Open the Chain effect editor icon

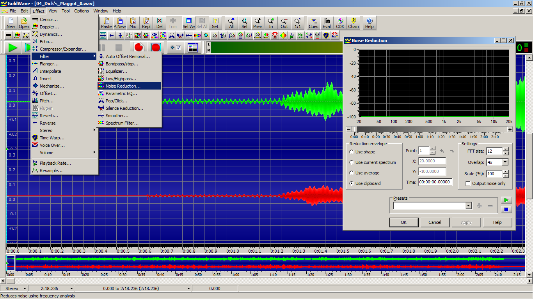click(353, 23)
